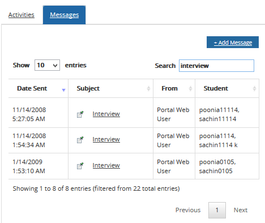Click the pinned note icon for the 5:27:05 AM message

click(x=80, y=114)
